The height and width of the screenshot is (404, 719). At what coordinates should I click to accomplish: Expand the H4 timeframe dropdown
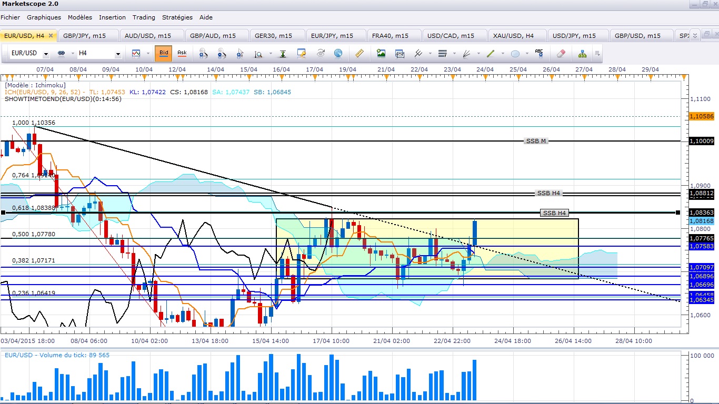(118, 54)
